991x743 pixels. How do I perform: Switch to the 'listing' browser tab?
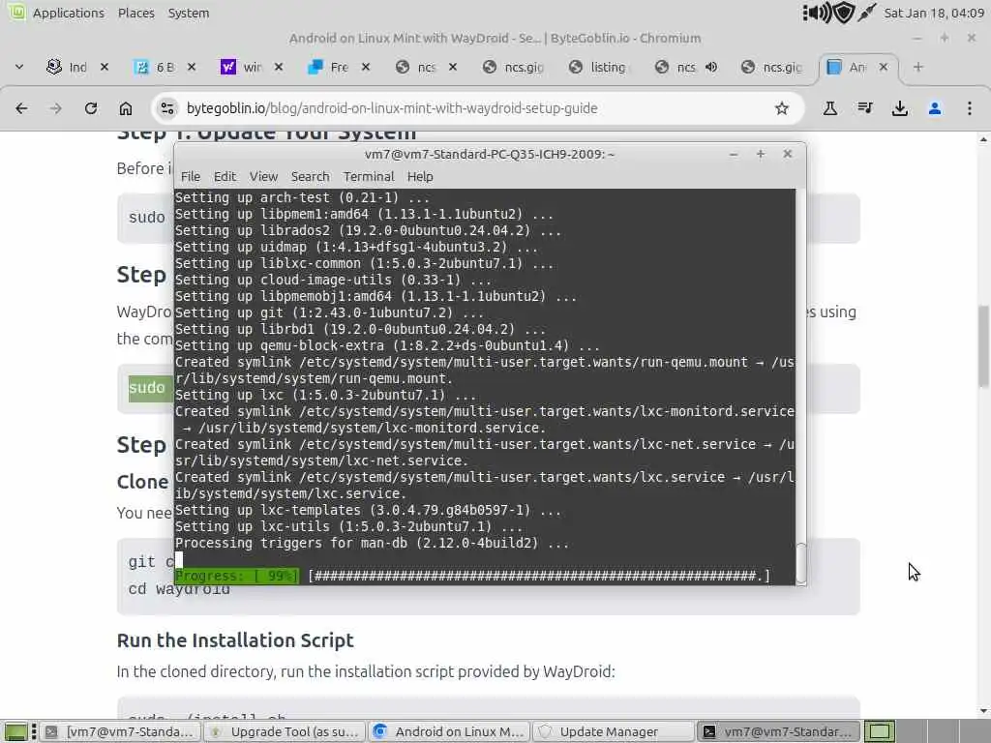click(x=599, y=67)
